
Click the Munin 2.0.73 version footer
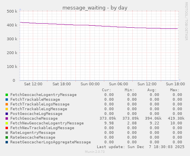(x=95, y=152)
